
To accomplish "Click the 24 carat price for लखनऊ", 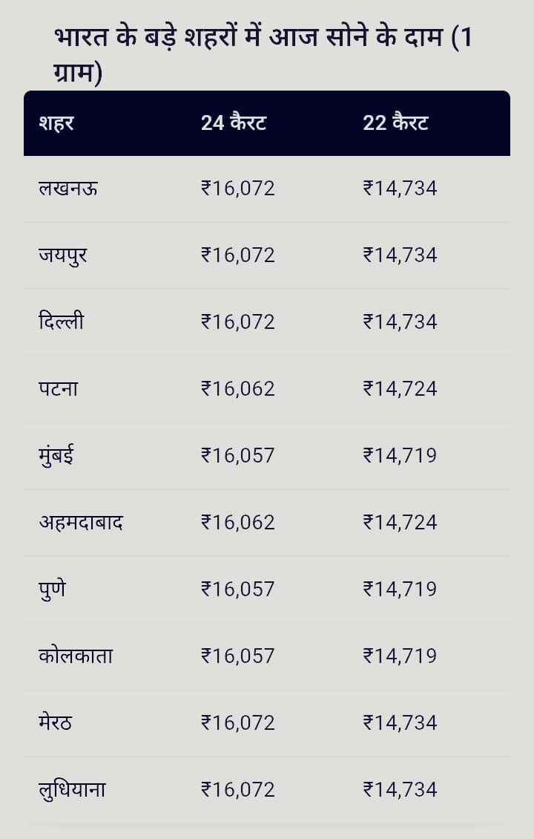I will click(x=238, y=189).
